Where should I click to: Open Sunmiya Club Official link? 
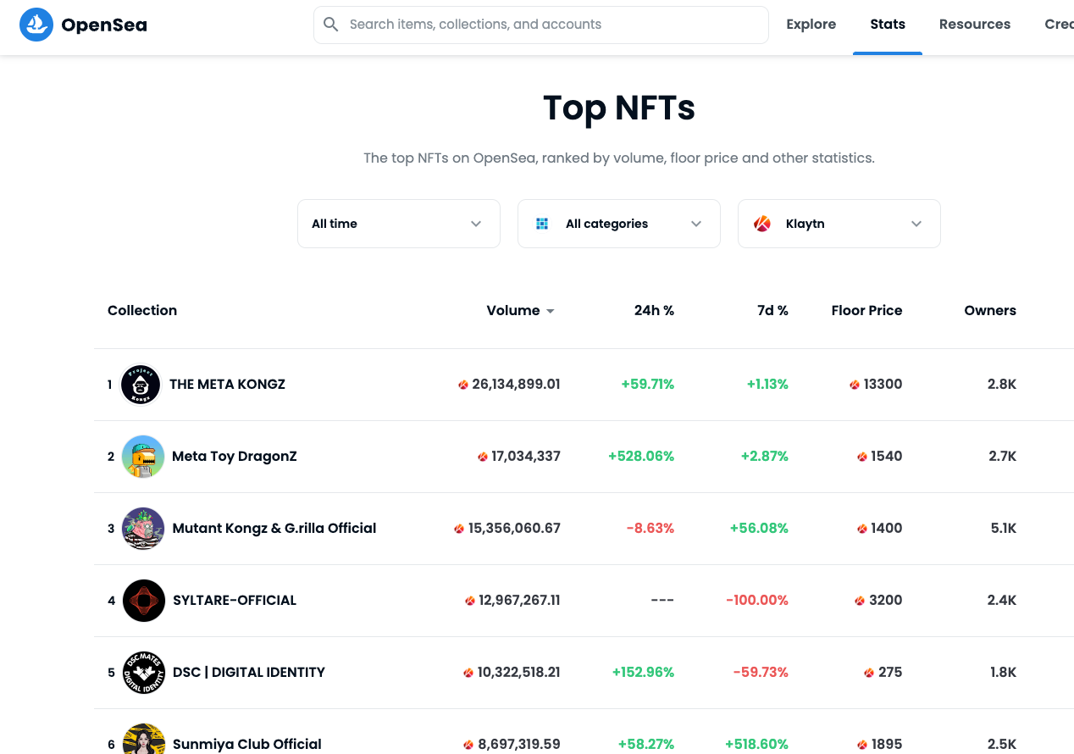pos(247,745)
